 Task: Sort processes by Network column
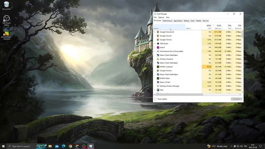(237, 27)
